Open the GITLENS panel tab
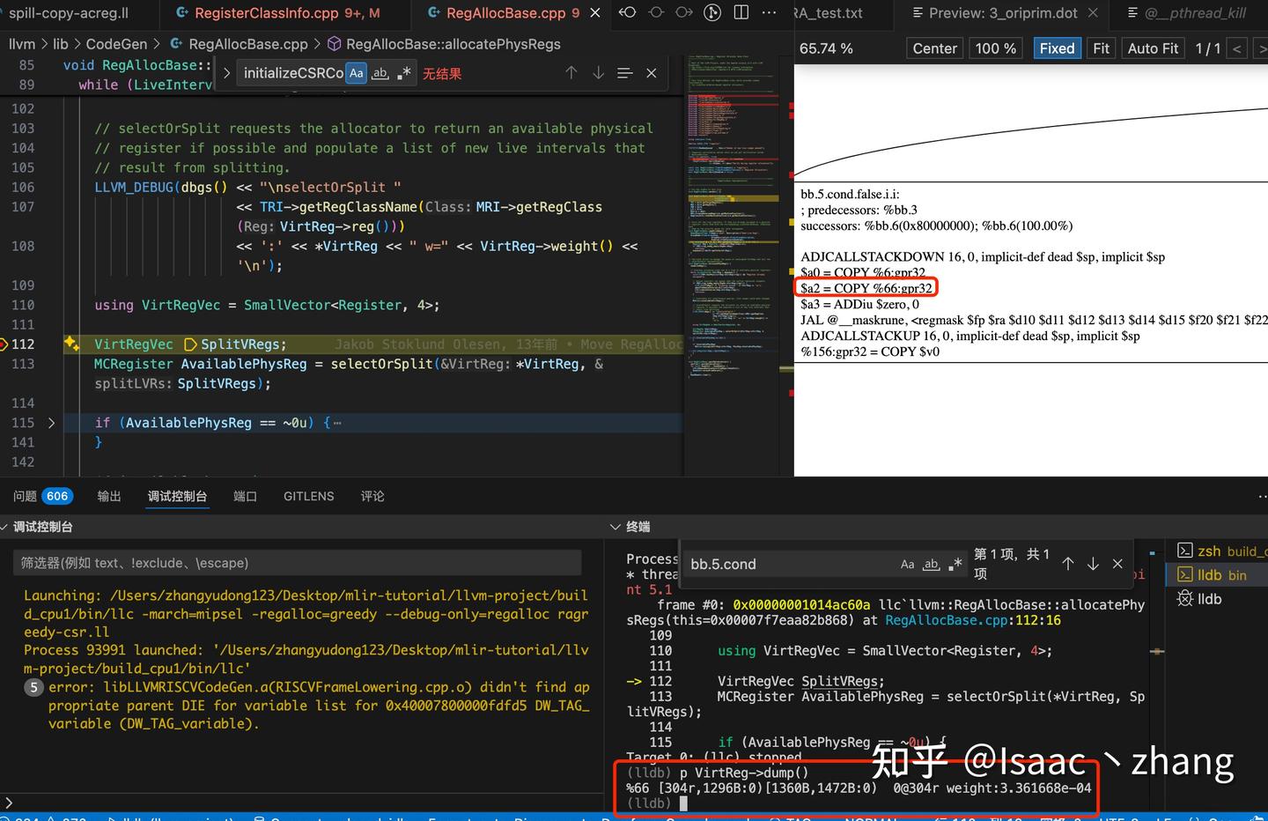 click(308, 496)
